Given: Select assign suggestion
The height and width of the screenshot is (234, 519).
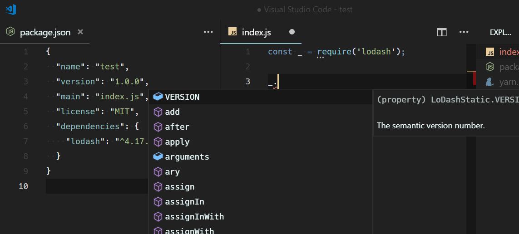Looking at the screenshot, I should point(261,187).
